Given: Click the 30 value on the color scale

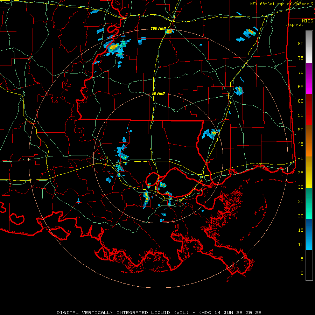Looking at the screenshot, I should (301, 187).
